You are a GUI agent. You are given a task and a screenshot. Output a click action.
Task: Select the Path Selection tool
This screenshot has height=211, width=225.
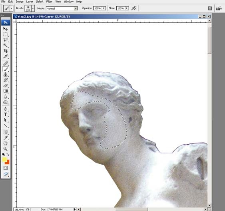click(x=6, y=120)
